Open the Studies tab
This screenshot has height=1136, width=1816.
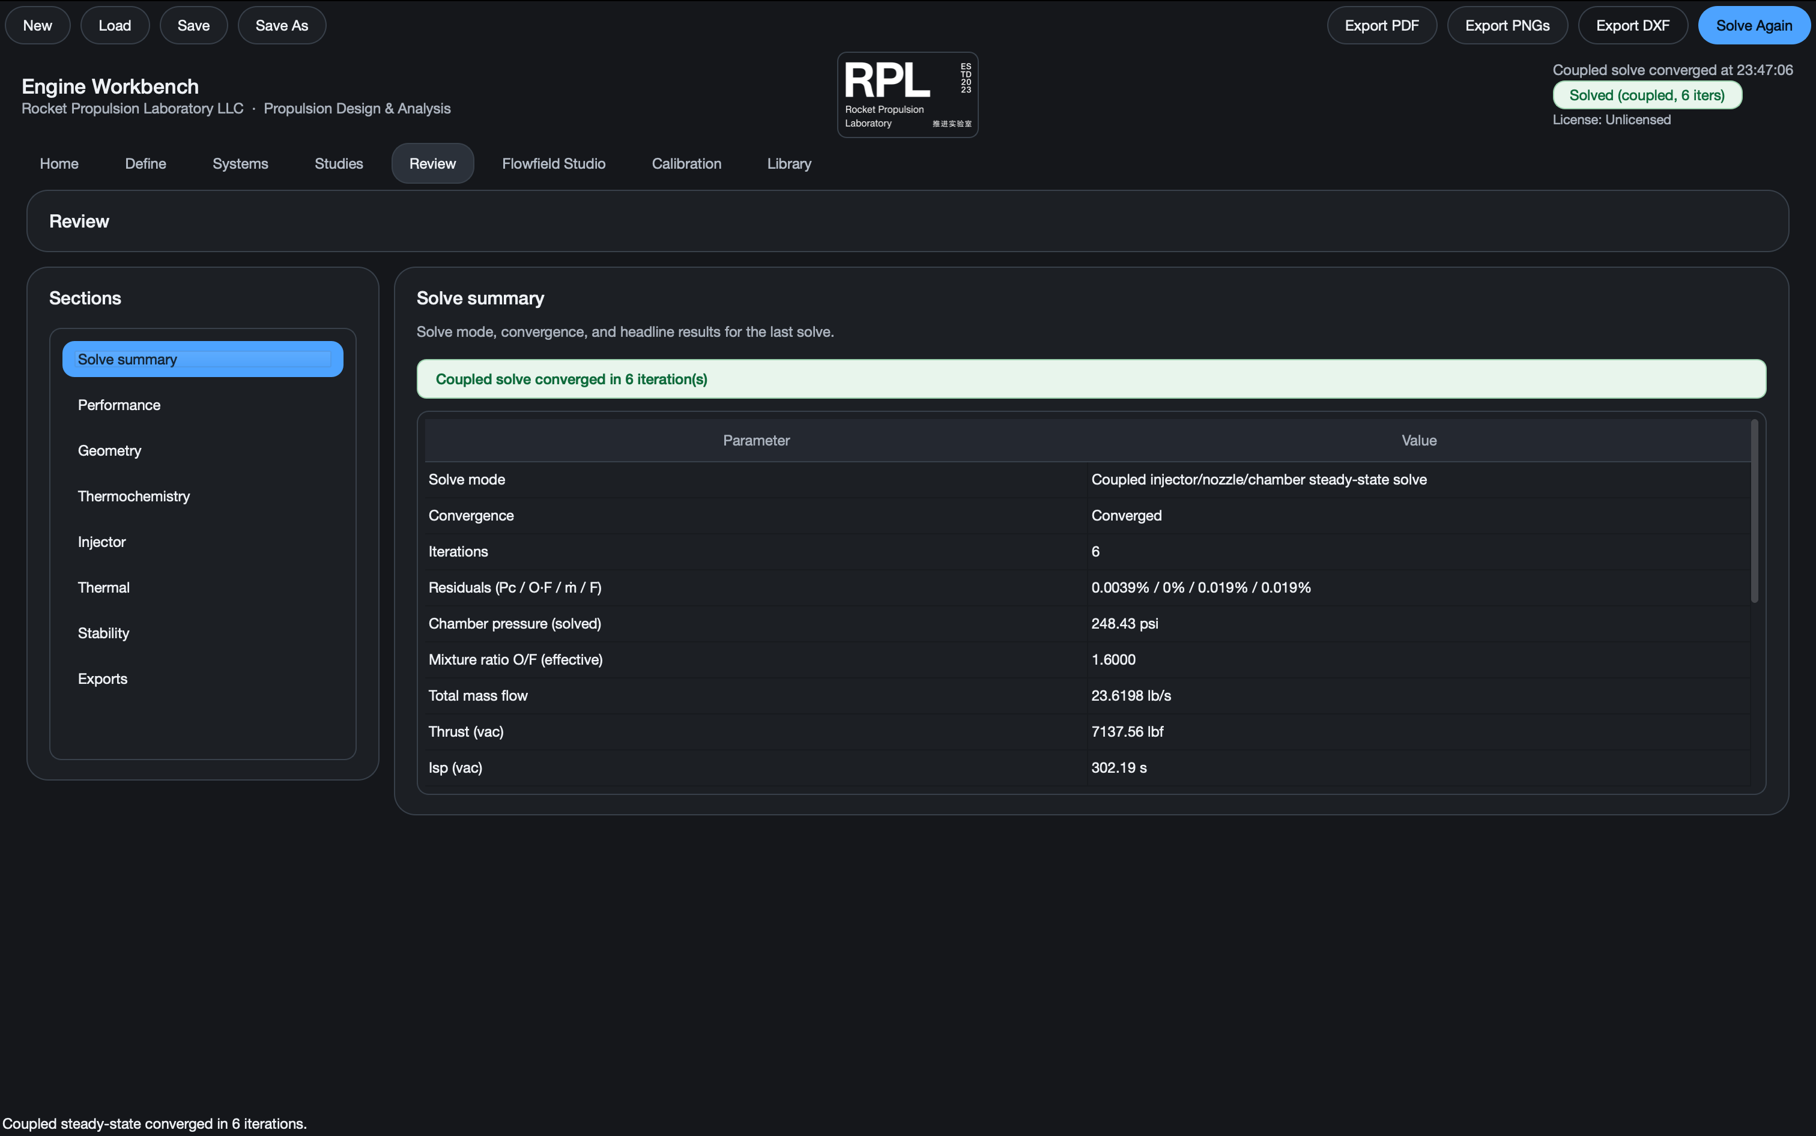click(339, 164)
